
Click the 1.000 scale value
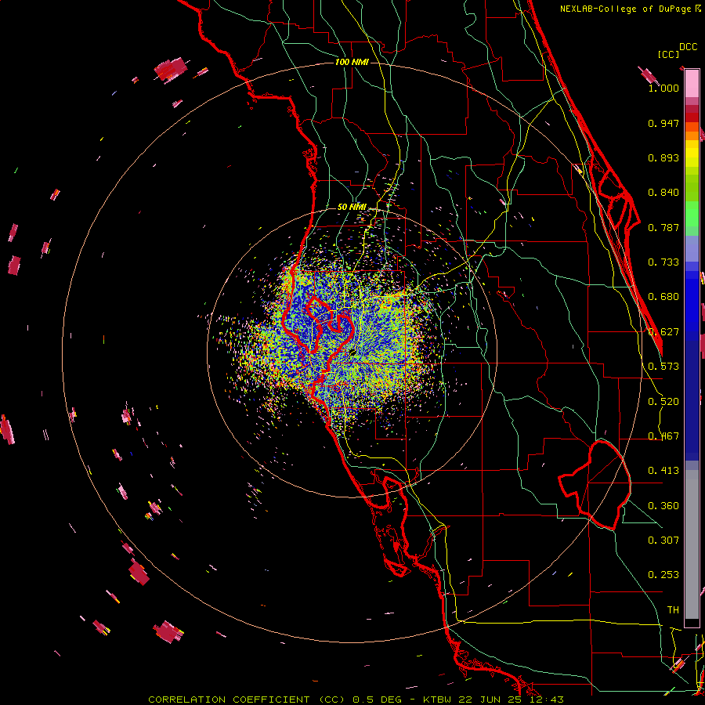coord(663,88)
